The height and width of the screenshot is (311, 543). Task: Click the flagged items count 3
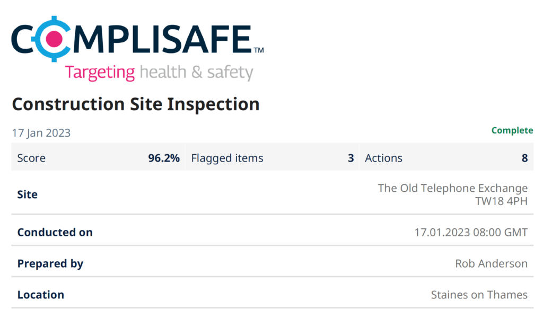(351, 158)
